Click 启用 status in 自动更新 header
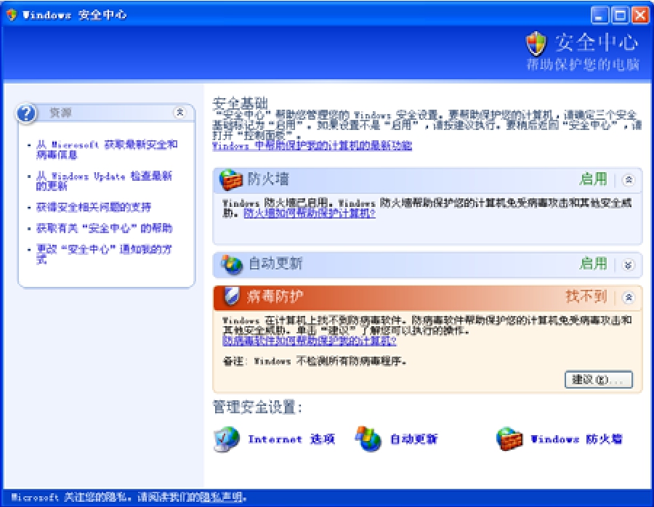This screenshot has height=507, width=654. pyautogui.click(x=594, y=264)
